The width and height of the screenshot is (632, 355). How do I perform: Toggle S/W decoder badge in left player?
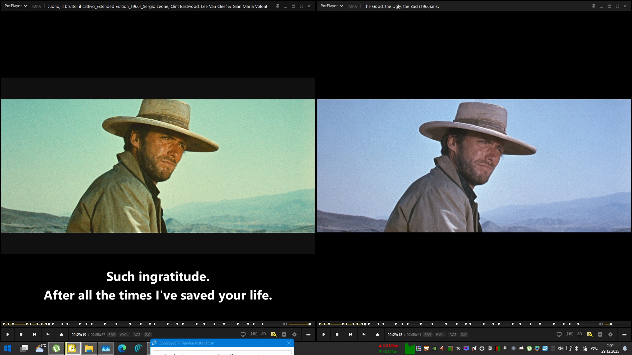112,335
